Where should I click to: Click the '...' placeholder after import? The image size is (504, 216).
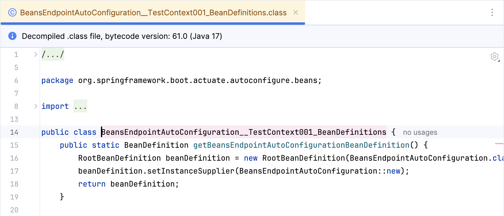point(81,106)
